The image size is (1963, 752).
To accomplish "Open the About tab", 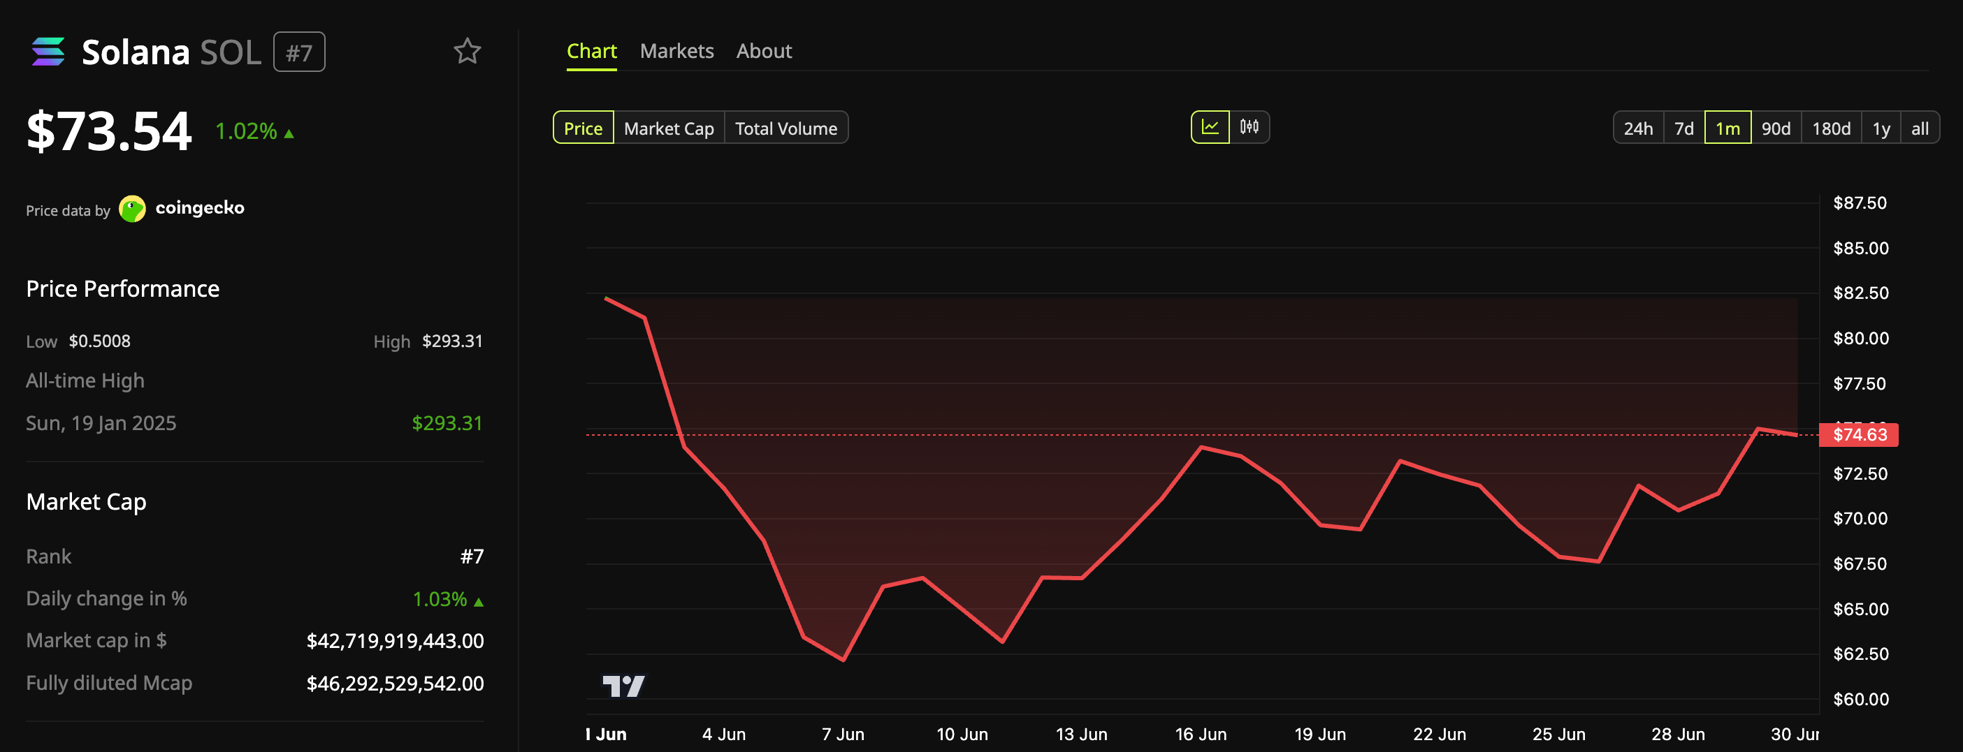I will click(x=764, y=51).
